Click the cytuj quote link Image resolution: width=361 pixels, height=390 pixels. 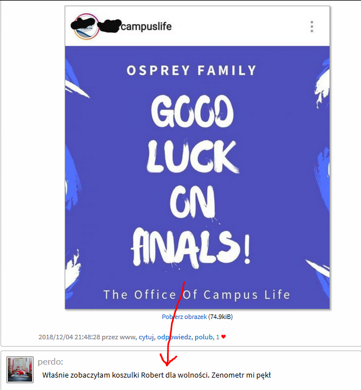click(146, 337)
